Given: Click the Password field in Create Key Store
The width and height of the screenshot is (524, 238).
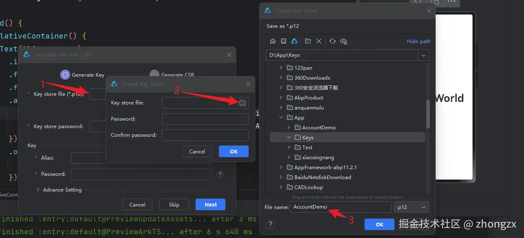Looking at the screenshot, I should click(205, 119).
